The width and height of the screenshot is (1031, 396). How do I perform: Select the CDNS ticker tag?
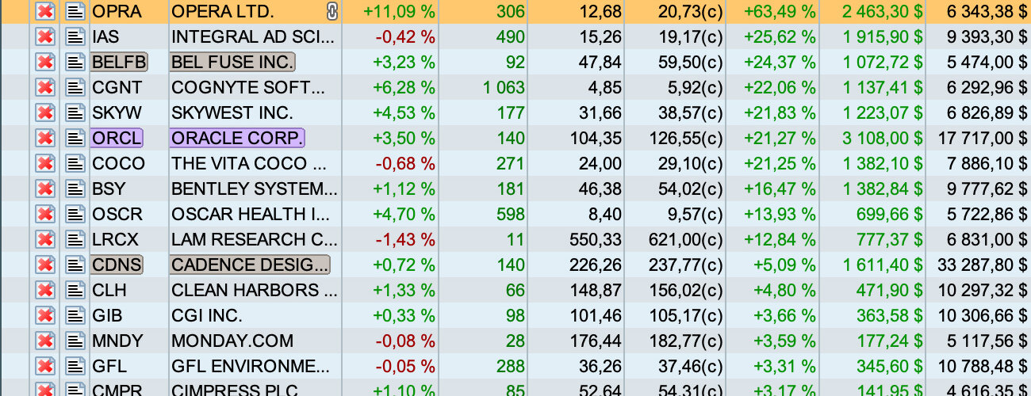[117, 265]
